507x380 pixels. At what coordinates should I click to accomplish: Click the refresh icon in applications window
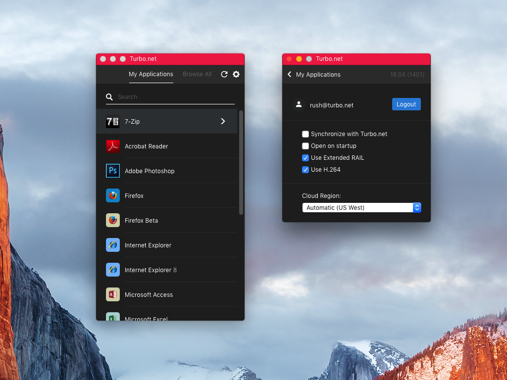(224, 74)
